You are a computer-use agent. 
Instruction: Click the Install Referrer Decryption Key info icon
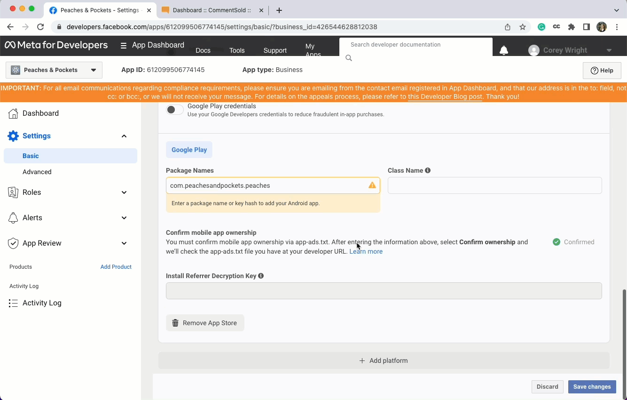pyautogui.click(x=261, y=276)
